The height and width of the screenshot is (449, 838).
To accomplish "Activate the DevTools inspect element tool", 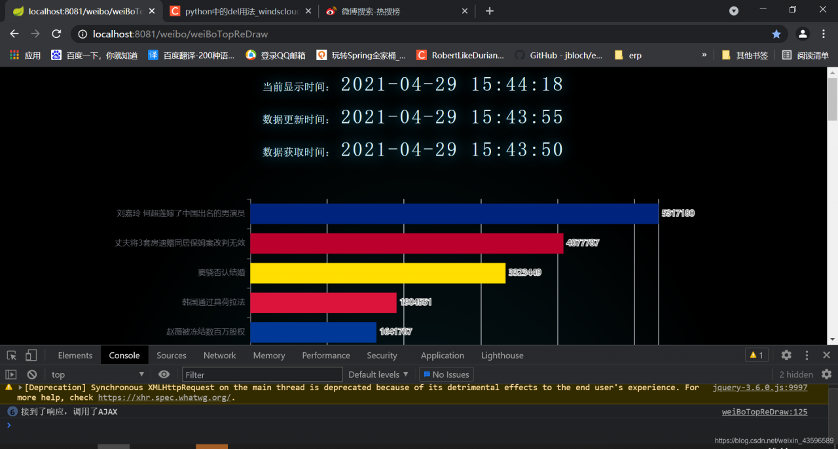I will (x=12, y=356).
